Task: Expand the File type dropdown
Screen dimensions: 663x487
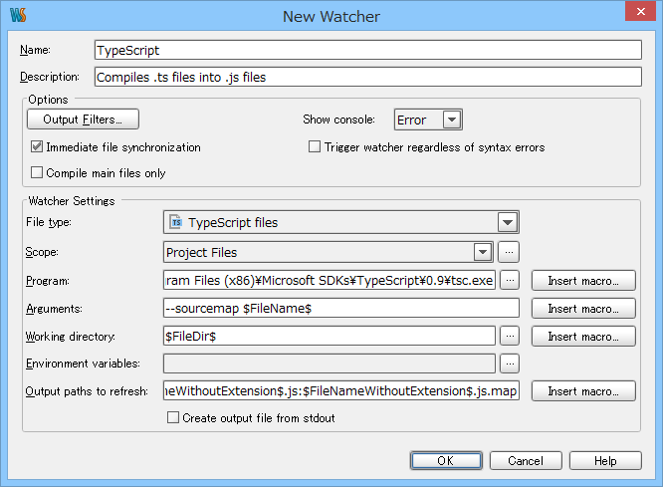Action: click(x=508, y=222)
